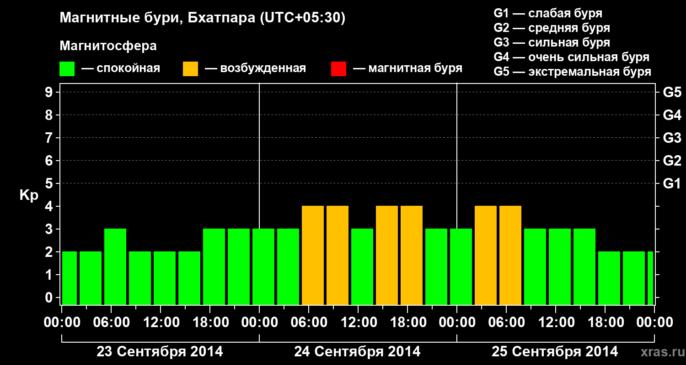Click the '06:00' time label above 23 Сентября
686x365 pixels.
coord(112,323)
